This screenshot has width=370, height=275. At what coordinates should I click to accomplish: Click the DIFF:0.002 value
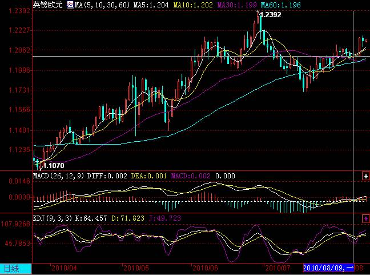(107, 176)
